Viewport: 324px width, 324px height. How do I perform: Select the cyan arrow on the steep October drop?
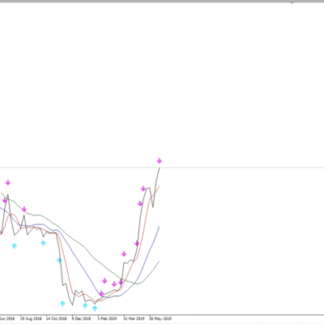coord(59,260)
